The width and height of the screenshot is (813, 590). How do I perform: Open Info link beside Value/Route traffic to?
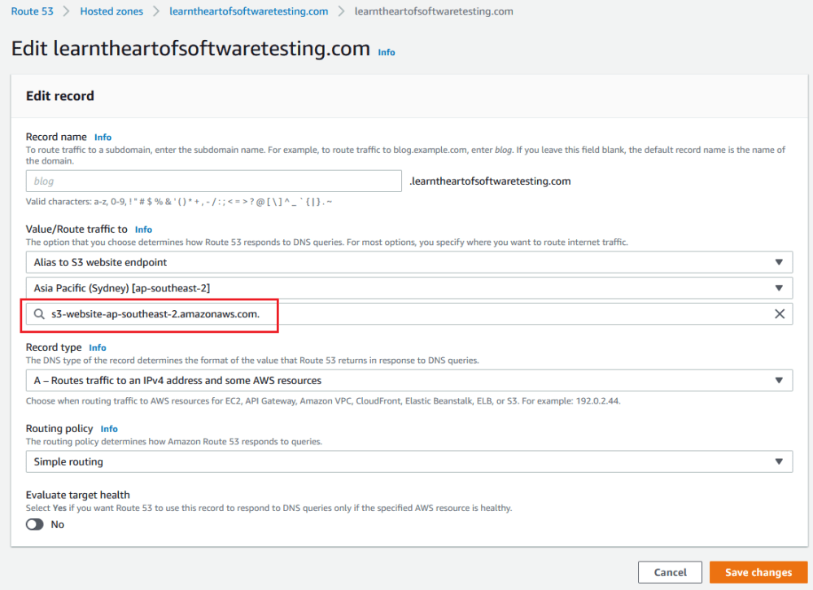tap(143, 229)
